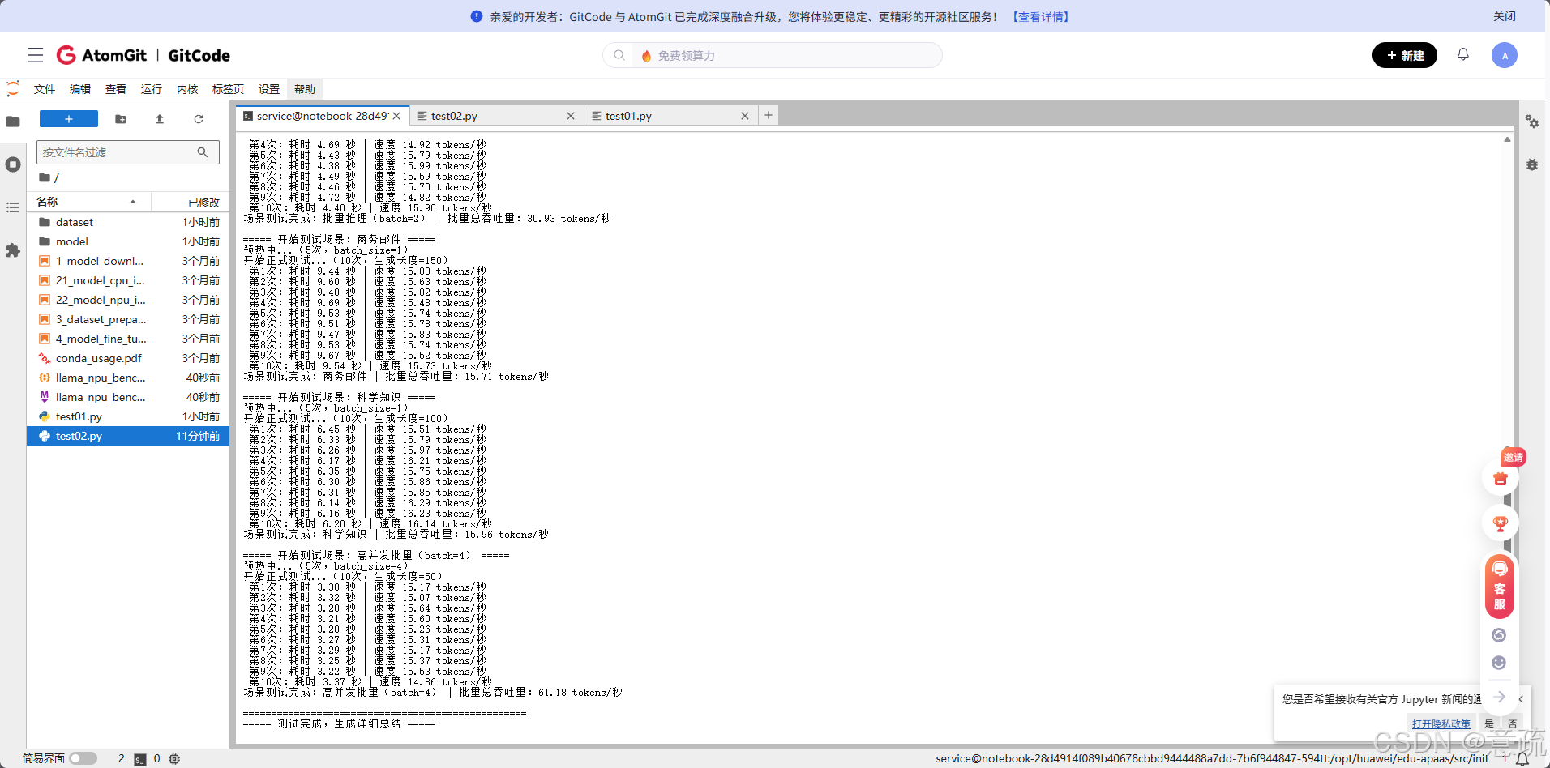Close the test02.py tab
The width and height of the screenshot is (1550, 768).
click(571, 116)
